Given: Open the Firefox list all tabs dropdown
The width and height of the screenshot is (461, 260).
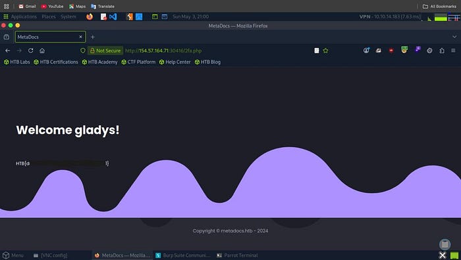Looking at the screenshot, I should (x=454, y=37).
